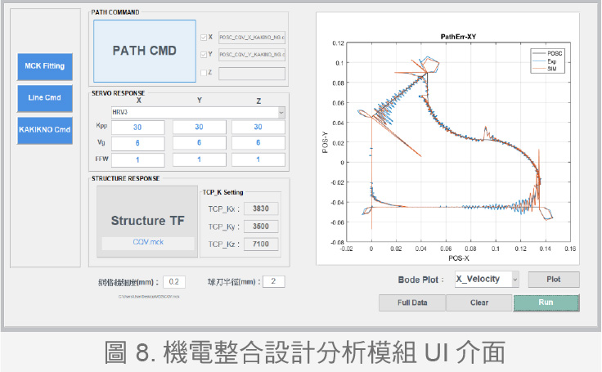602x372 pixels.
Task: Open the Bode Plot X_Velocity dropdown
Action: click(487, 279)
